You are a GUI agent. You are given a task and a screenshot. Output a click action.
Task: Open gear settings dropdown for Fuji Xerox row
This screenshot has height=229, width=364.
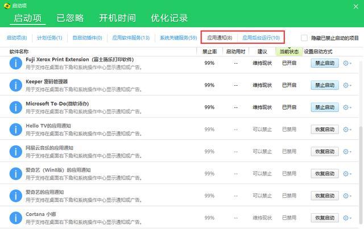click(348, 63)
